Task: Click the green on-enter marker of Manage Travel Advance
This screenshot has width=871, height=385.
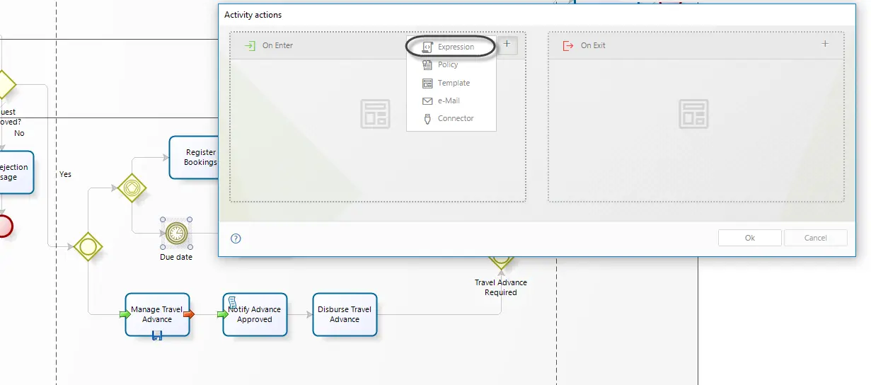Action: pyautogui.click(x=125, y=314)
